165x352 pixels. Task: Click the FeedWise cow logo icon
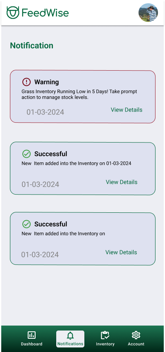coord(13,12)
